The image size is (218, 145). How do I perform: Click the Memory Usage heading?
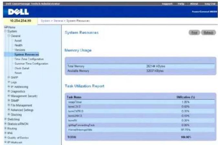coord(78,50)
